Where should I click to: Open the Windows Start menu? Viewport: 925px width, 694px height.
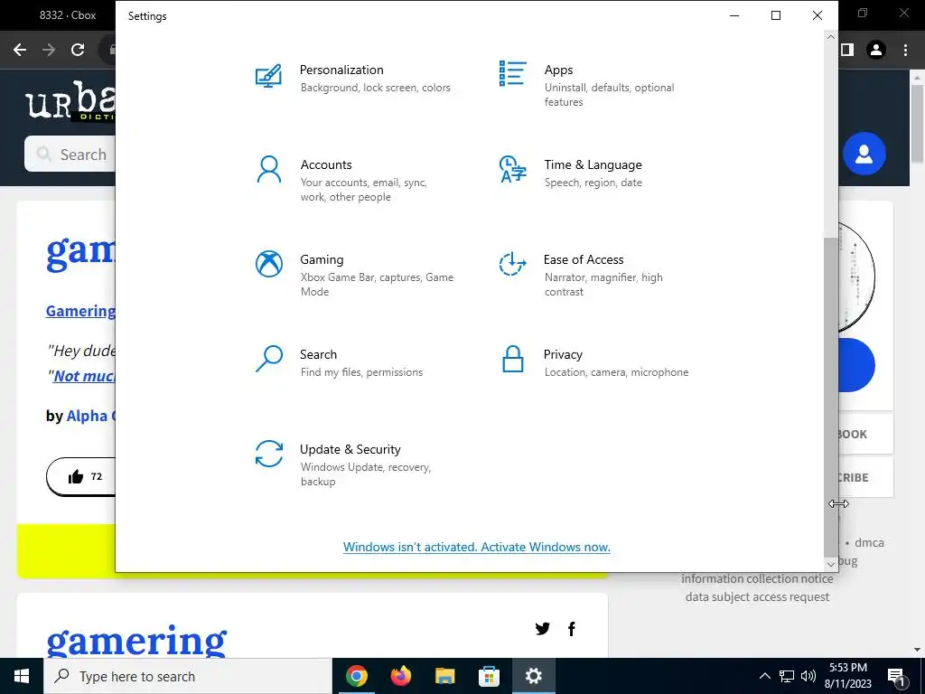point(22,676)
